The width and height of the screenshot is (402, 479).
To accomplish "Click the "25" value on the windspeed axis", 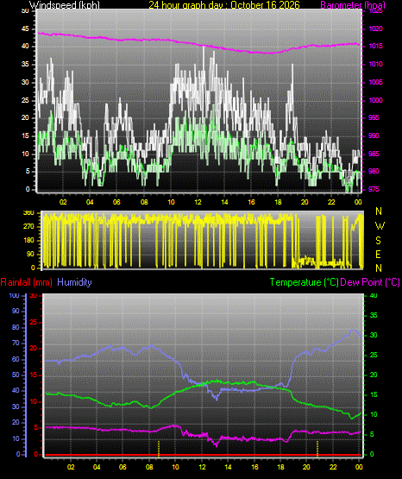I will tap(26, 100).
